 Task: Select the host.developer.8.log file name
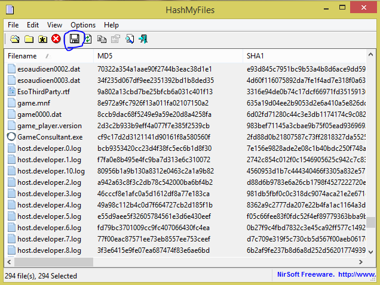coord(49,250)
